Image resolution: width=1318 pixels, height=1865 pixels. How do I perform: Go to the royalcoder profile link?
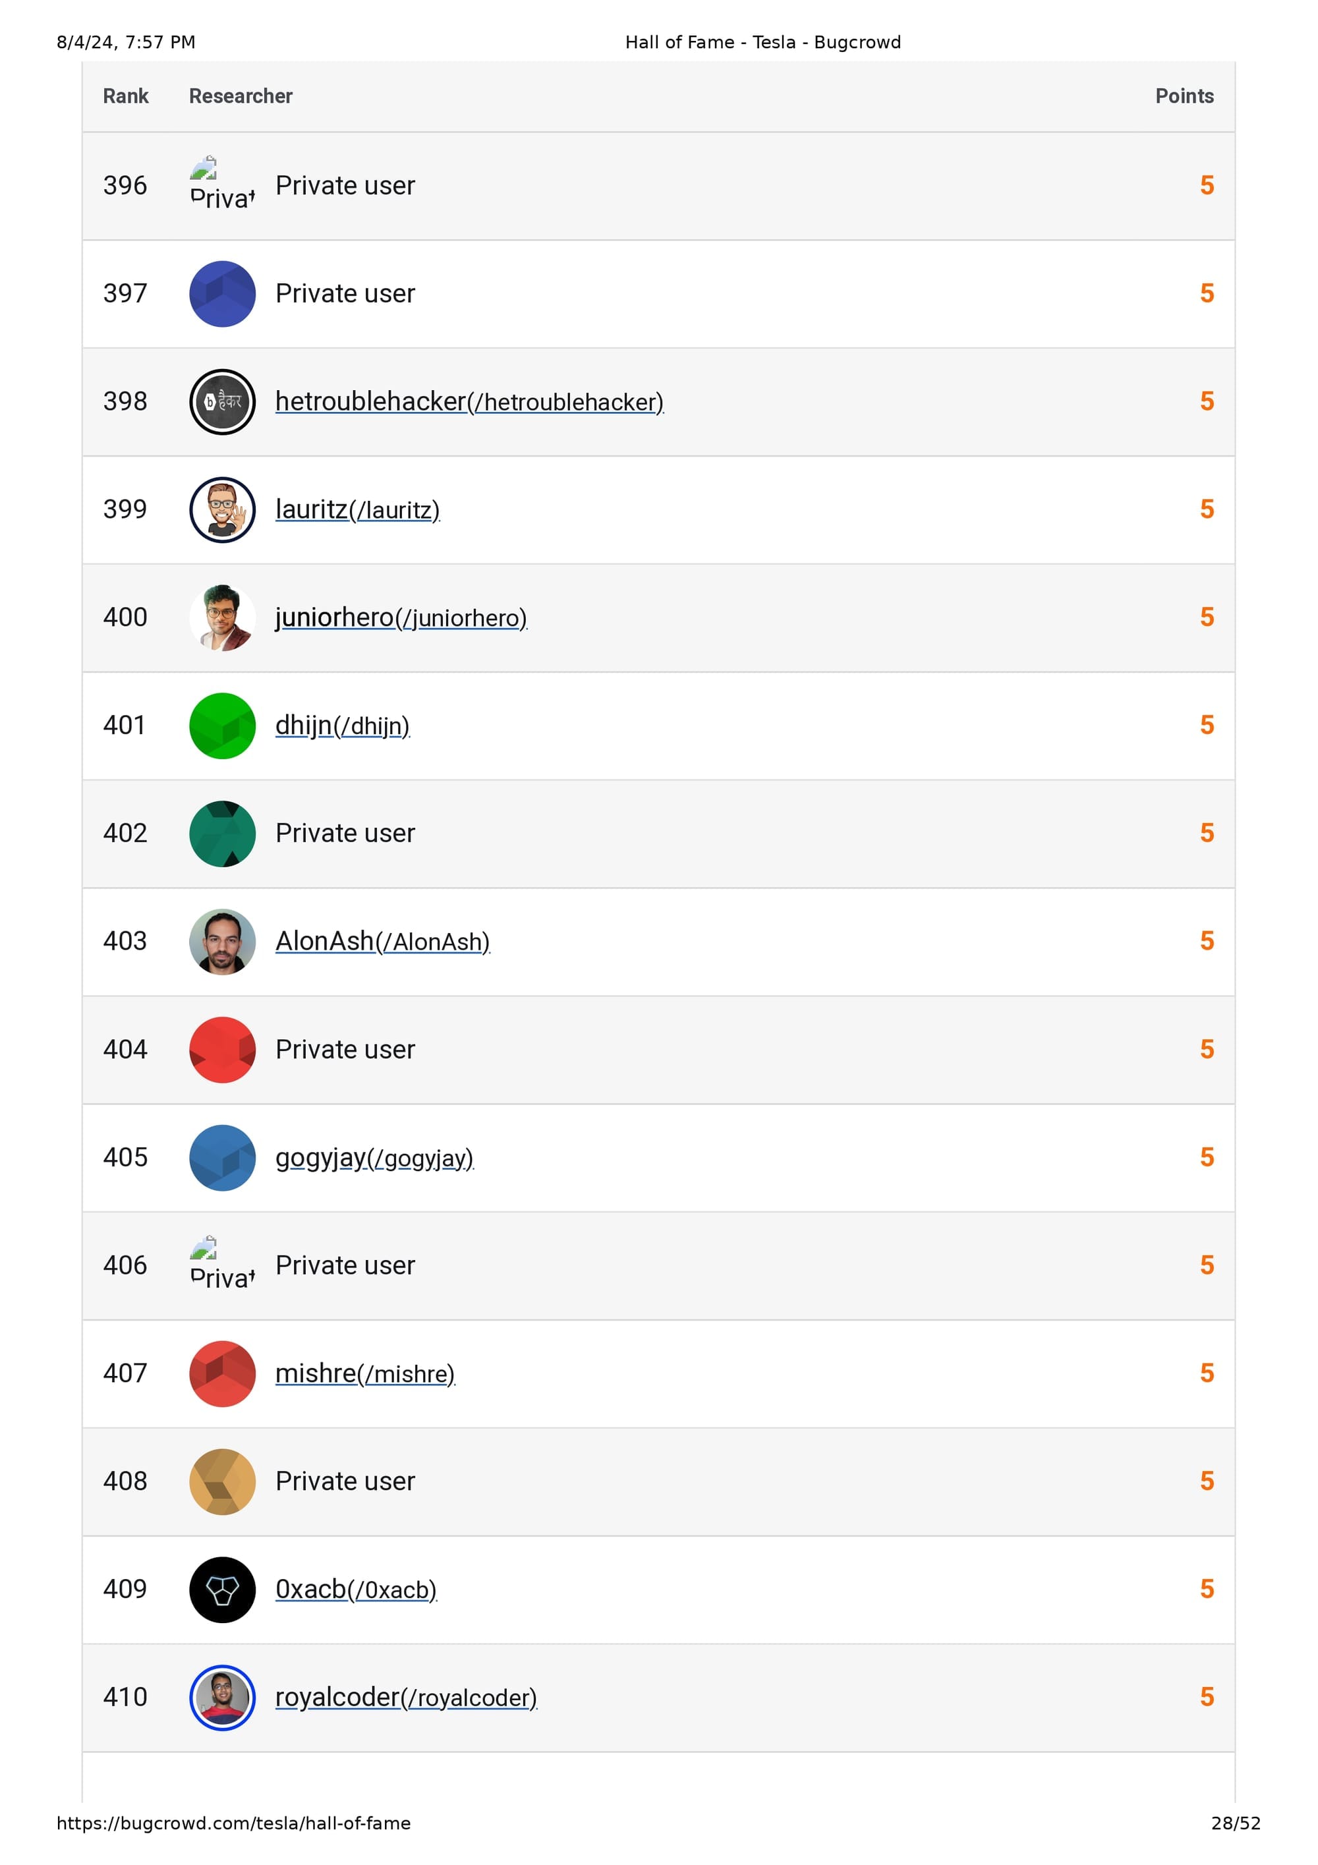coord(405,1698)
